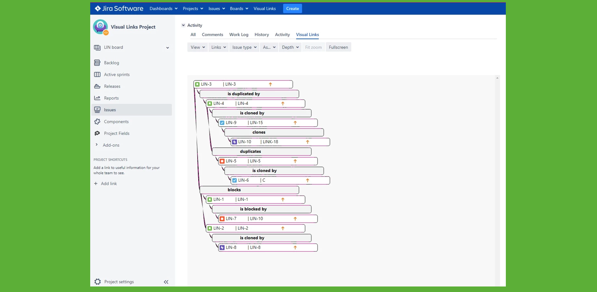Switch to the Activity tab
597x292 pixels.
coord(282,35)
